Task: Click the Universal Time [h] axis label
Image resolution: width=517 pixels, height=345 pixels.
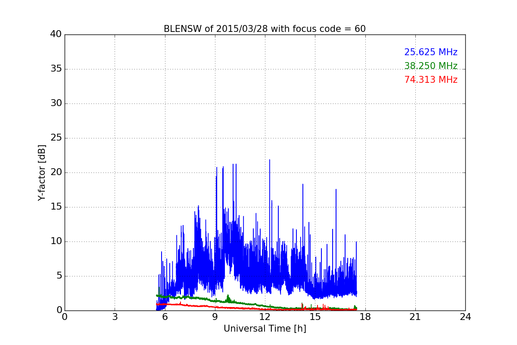Action: coord(265,329)
